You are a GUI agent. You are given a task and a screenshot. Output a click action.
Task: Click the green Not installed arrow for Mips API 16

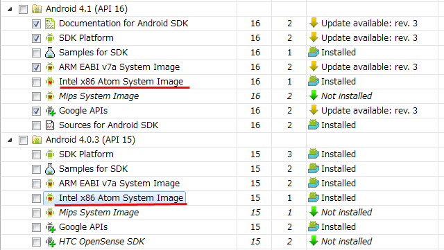point(314,96)
